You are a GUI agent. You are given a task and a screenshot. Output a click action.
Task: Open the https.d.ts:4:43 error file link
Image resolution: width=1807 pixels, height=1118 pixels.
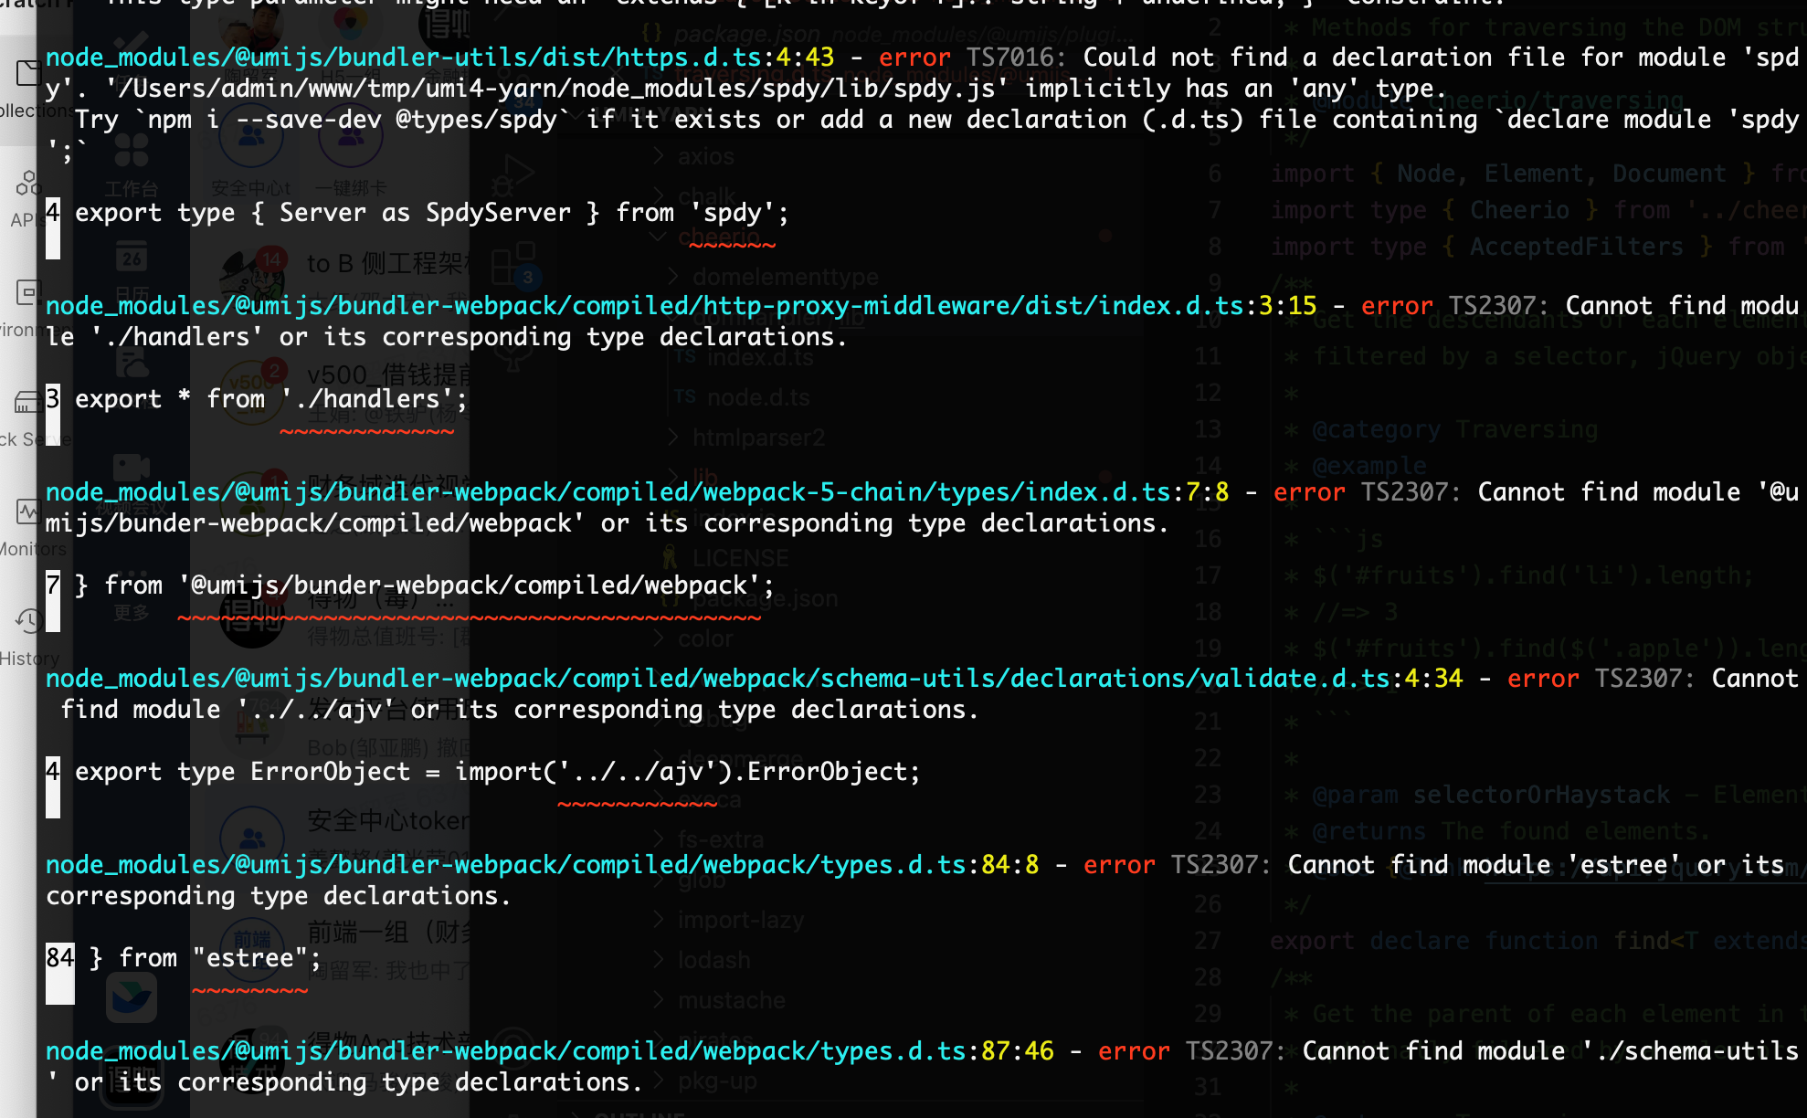pos(439,57)
